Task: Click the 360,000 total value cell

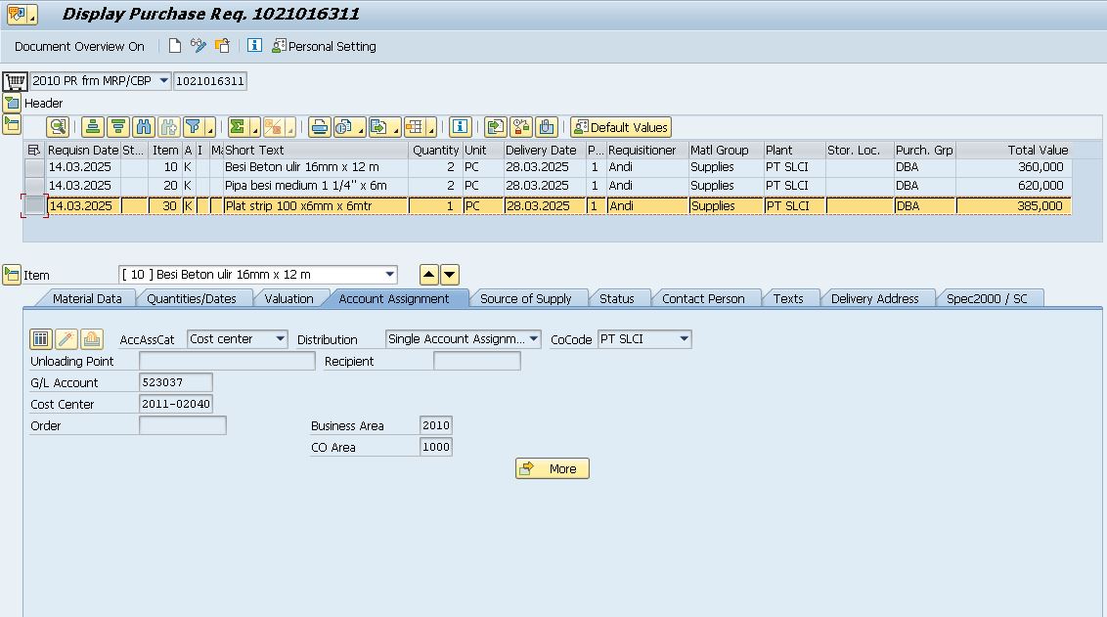Action: [x=1014, y=167]
